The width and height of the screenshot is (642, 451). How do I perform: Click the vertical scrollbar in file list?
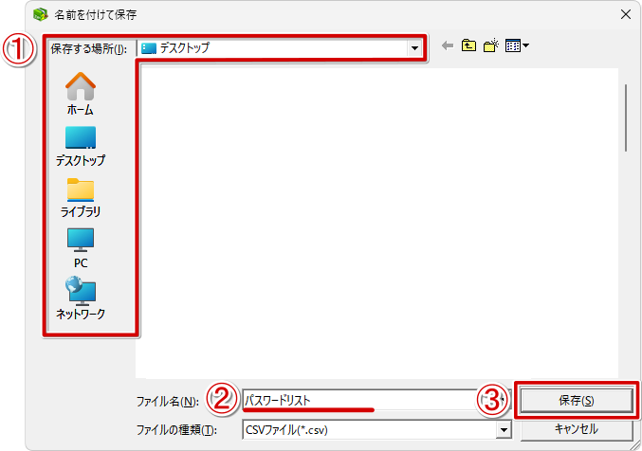(x=626, y=117)
